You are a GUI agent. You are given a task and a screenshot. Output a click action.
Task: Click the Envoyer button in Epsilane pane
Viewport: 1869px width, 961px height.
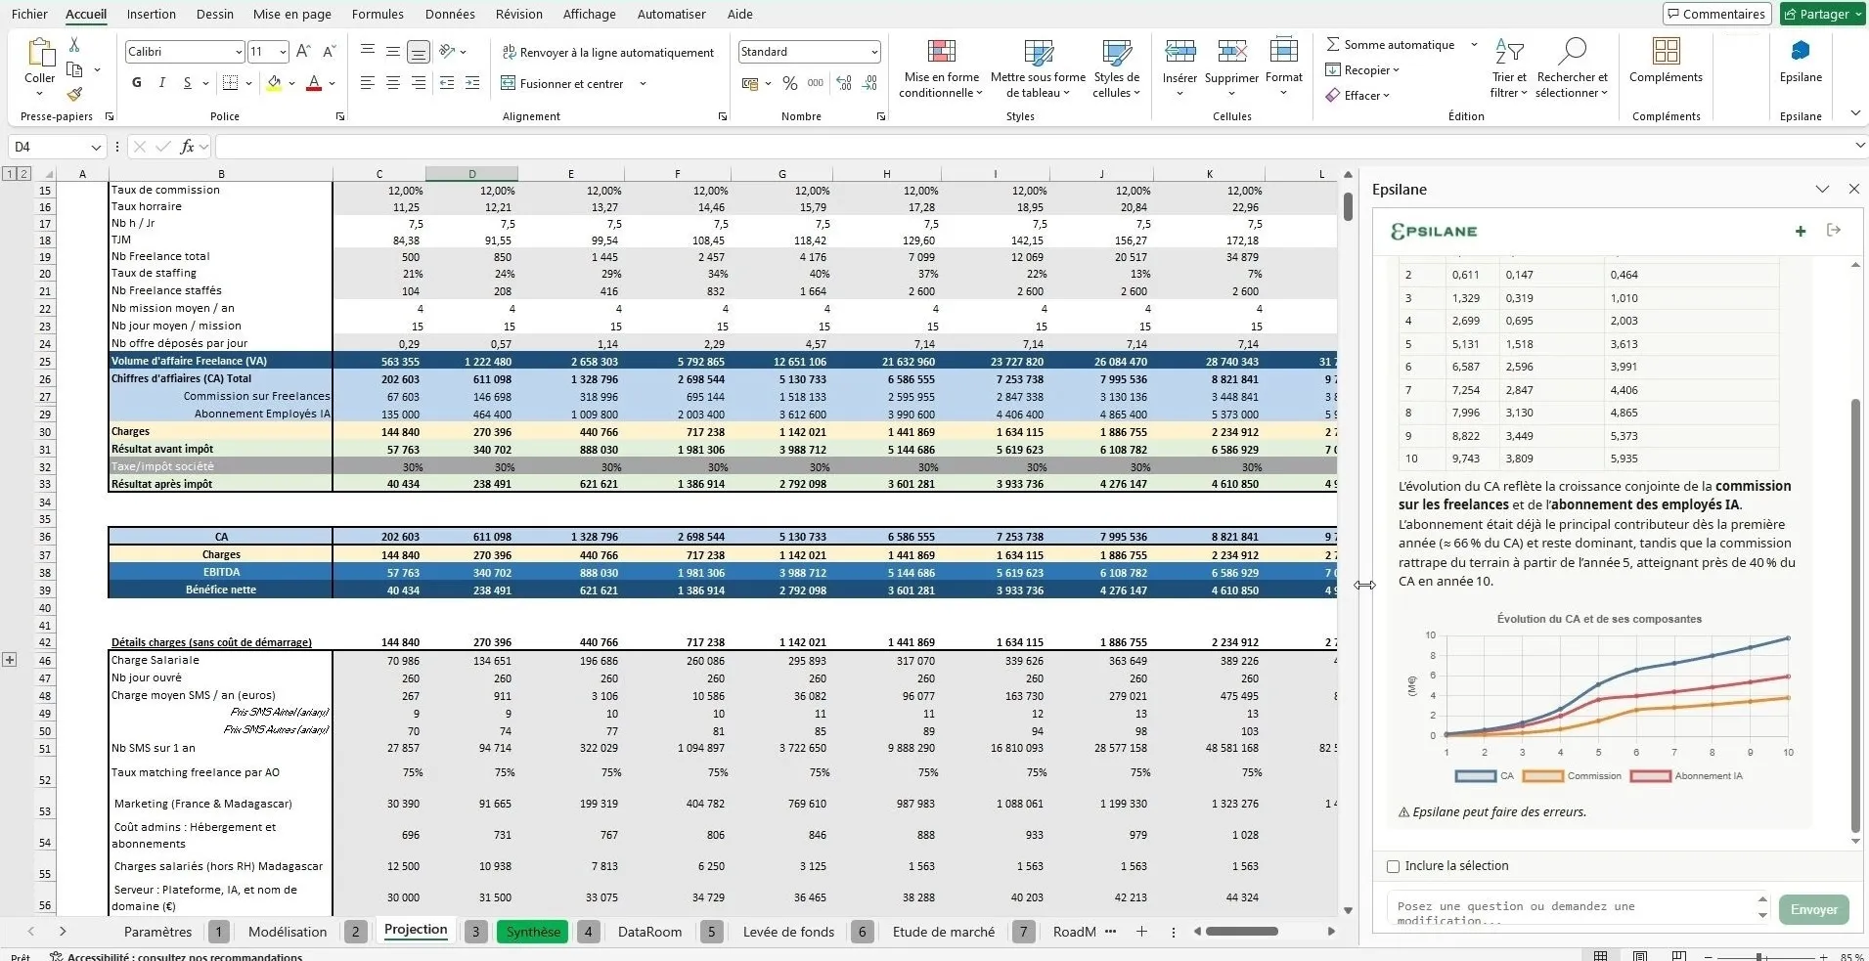[1813, 909]
